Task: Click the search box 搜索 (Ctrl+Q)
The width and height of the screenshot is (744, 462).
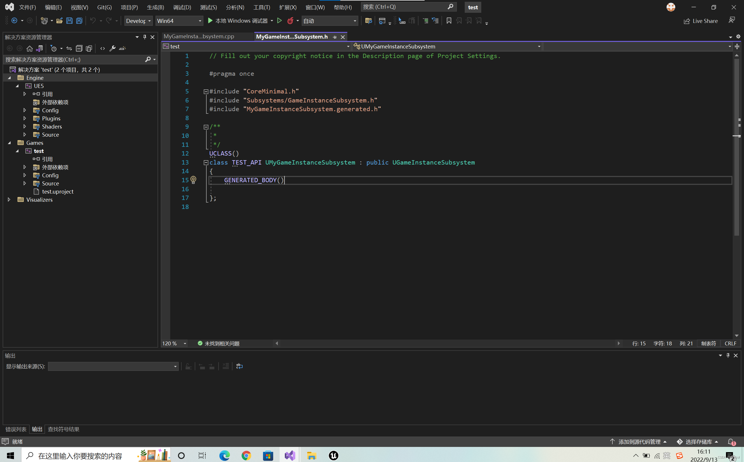Action: coord(408,7)
